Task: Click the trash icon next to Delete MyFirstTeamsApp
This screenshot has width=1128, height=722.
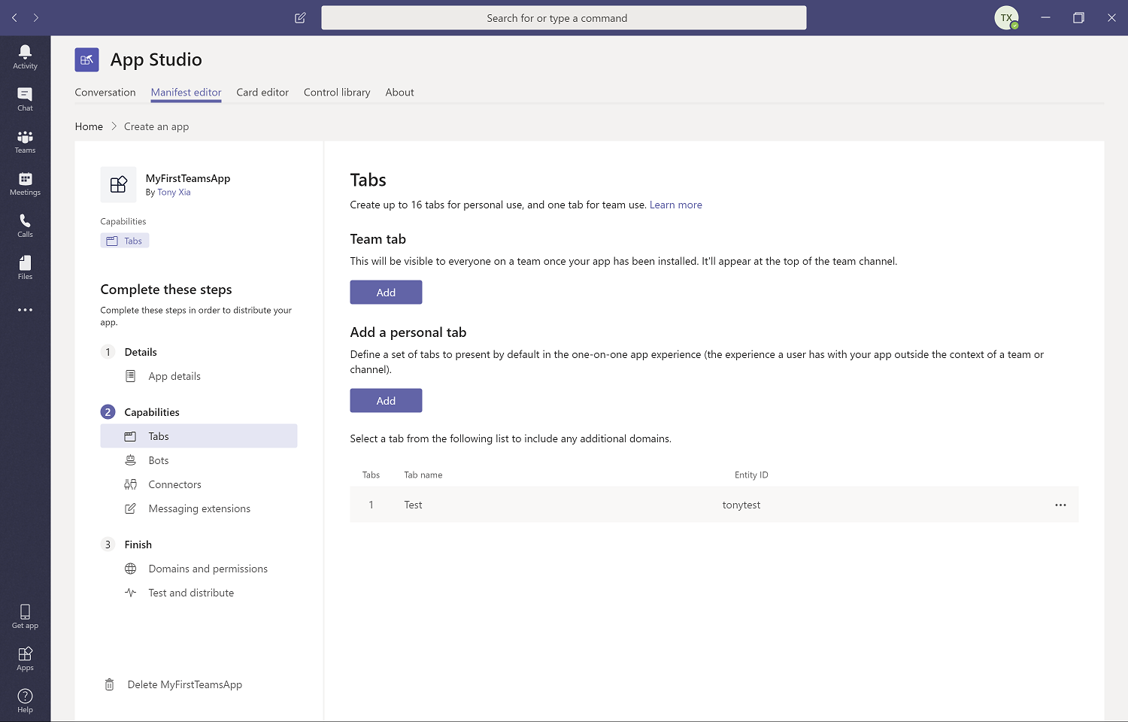Action: coord(109,684)
